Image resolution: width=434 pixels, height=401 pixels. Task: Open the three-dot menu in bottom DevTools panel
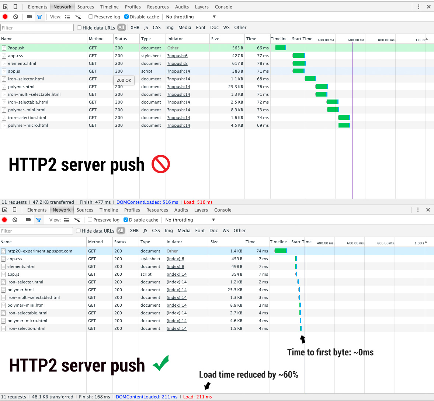[418, 210]
